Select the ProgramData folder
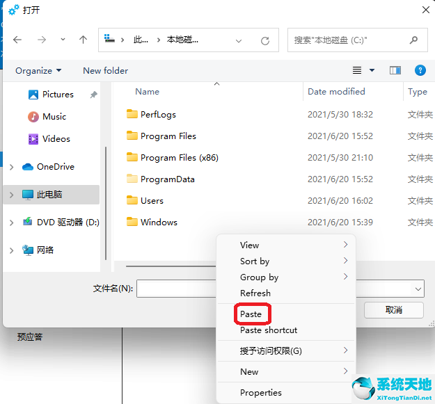The height and width of the screenshot is (404, 435). pyautogui.click(x=167, y=179)
